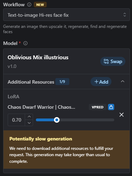Decrease LoRA weight with down arrow
Screen dimensions: 132x176
(x=29, y=123)
